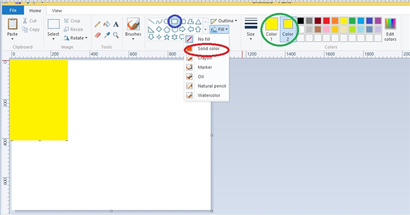
Task: Choose the Up arrow shape
Action: click(198, 29)
